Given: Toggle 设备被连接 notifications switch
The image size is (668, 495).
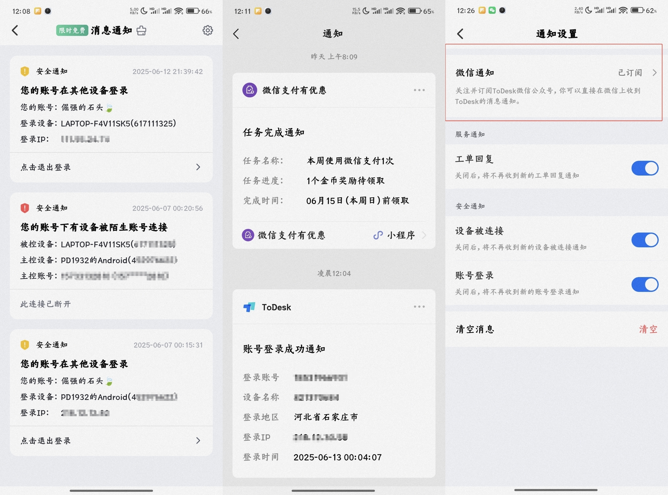Looking at the screenshot, I should coord(645,240).
